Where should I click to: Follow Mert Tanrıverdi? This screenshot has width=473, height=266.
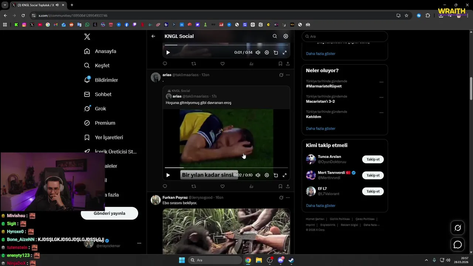(x=373, y=175)
